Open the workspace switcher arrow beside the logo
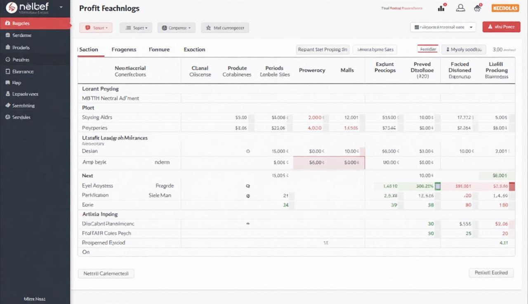Screen dimensions: 528x304 click(61, 7)
